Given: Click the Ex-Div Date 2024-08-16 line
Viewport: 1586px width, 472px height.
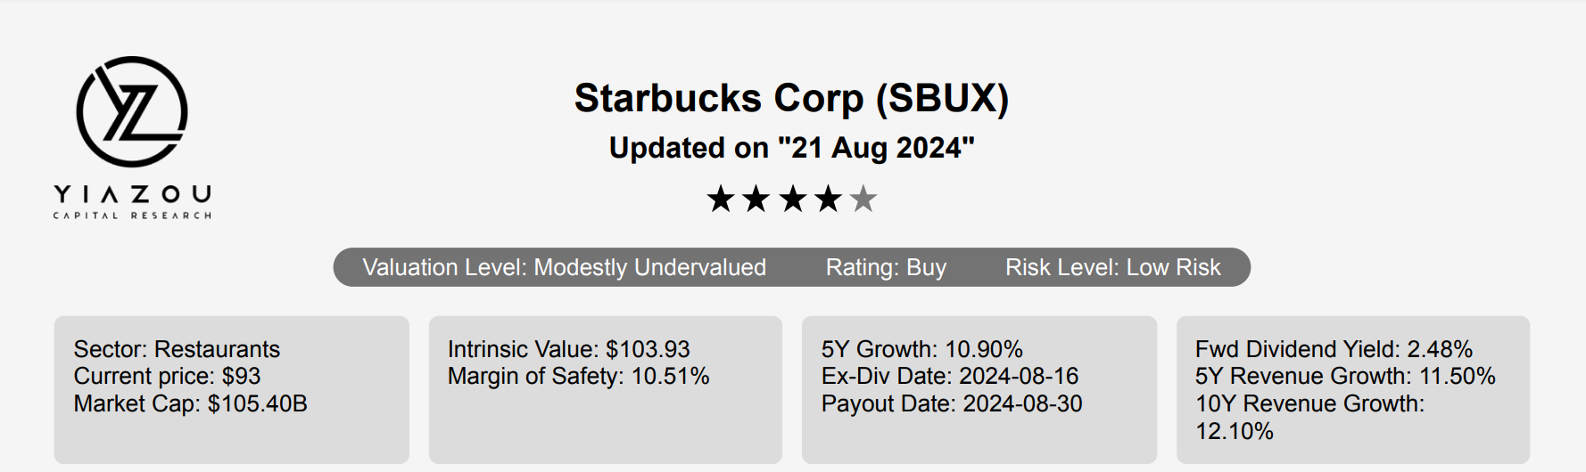Looking at the screenshot, I should [x=949, y=376].
